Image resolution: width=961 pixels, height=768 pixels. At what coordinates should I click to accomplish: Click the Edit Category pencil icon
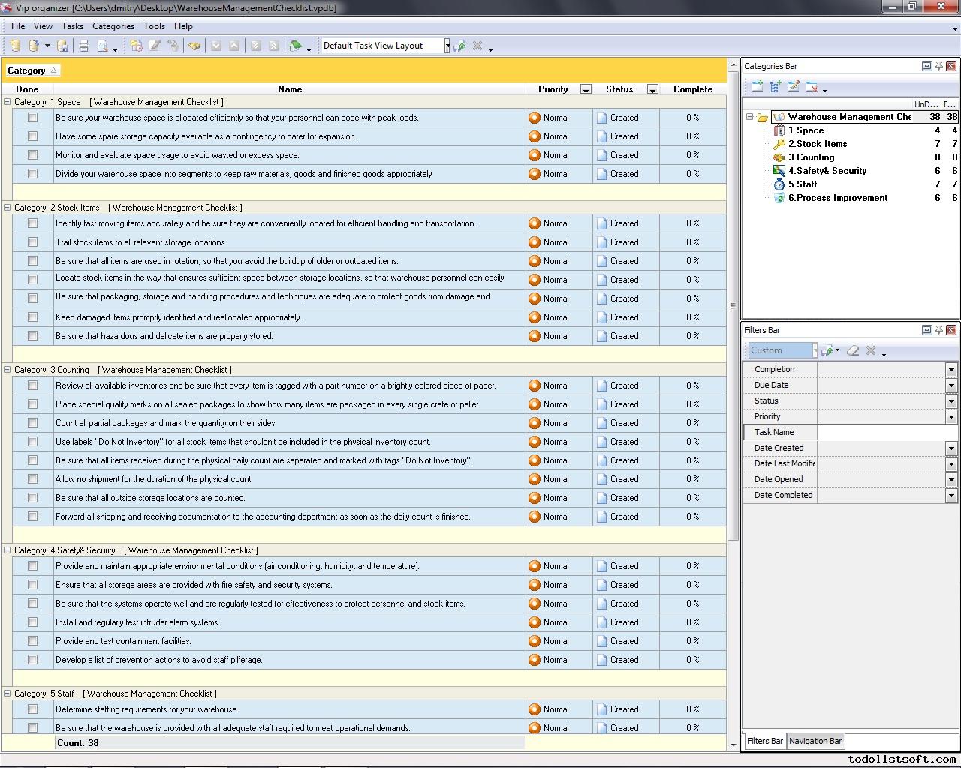click(794, 87)
